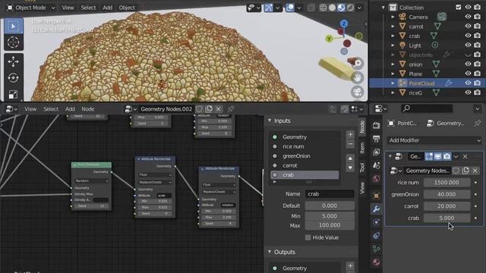Toggle Collection exclude checkbox in outliner
Screen dimensions: 486x273
[459, 7]
